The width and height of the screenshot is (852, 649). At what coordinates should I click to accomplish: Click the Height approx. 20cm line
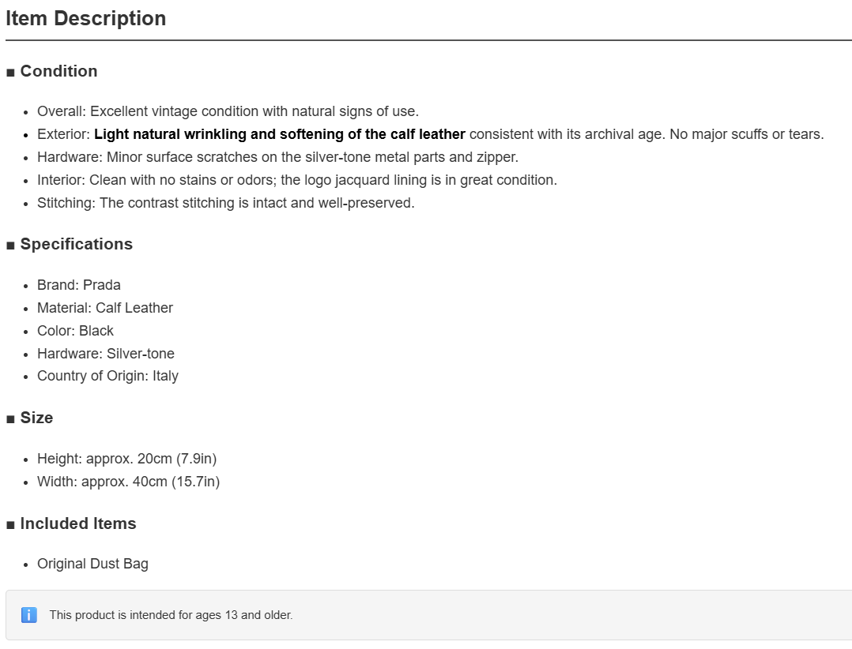[x=126, y=459]
